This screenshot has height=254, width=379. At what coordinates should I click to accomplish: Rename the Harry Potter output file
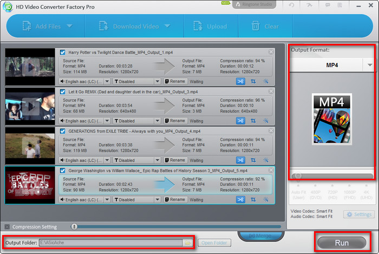(x=175, y=81)
